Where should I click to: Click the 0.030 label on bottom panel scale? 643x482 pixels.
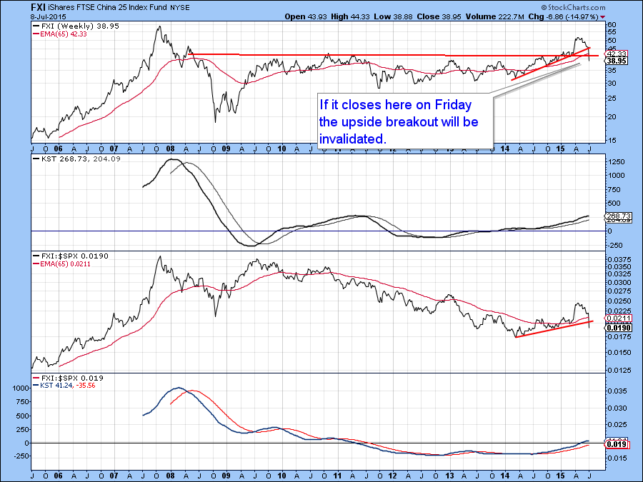pyautogui.click(x=617, y=408)
